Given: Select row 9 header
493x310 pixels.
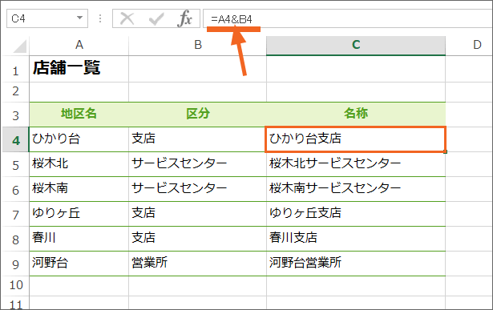Looking at the screenshot, I should pos(16,264).
